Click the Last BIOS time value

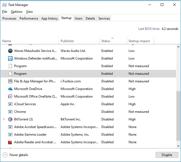click(x=170, y=29)
